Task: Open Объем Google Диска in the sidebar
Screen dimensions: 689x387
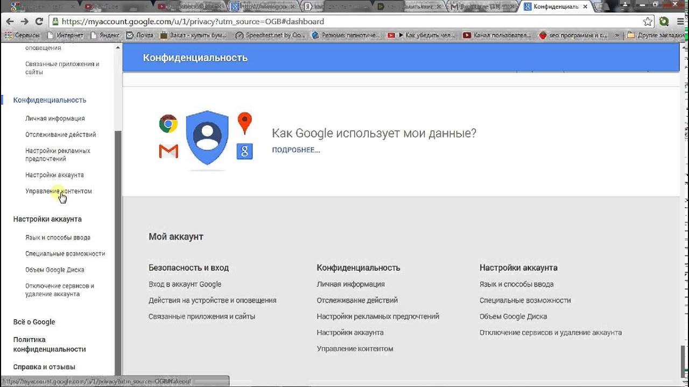Action: click(x=55, y=269)
